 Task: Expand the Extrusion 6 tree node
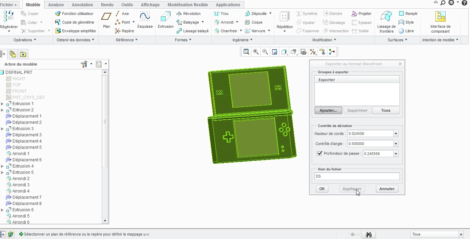pos(2,210)
